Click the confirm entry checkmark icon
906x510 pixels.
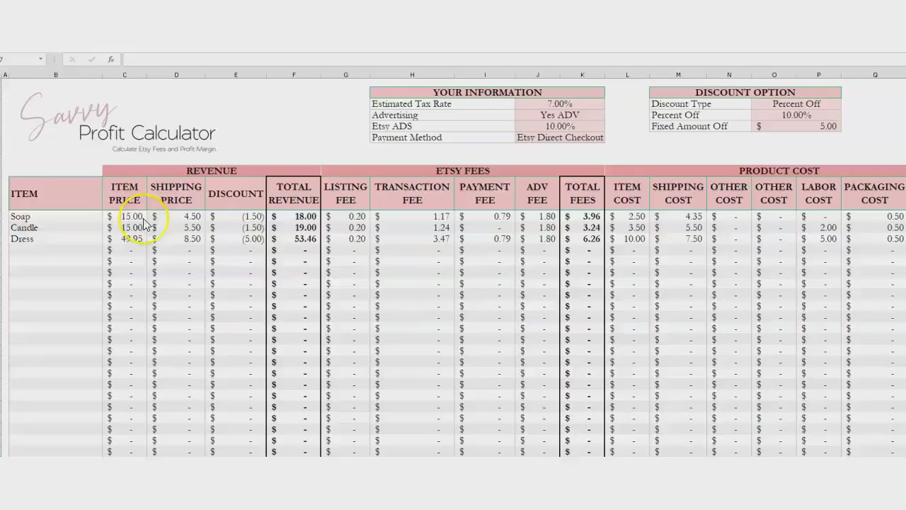point(91,59)
